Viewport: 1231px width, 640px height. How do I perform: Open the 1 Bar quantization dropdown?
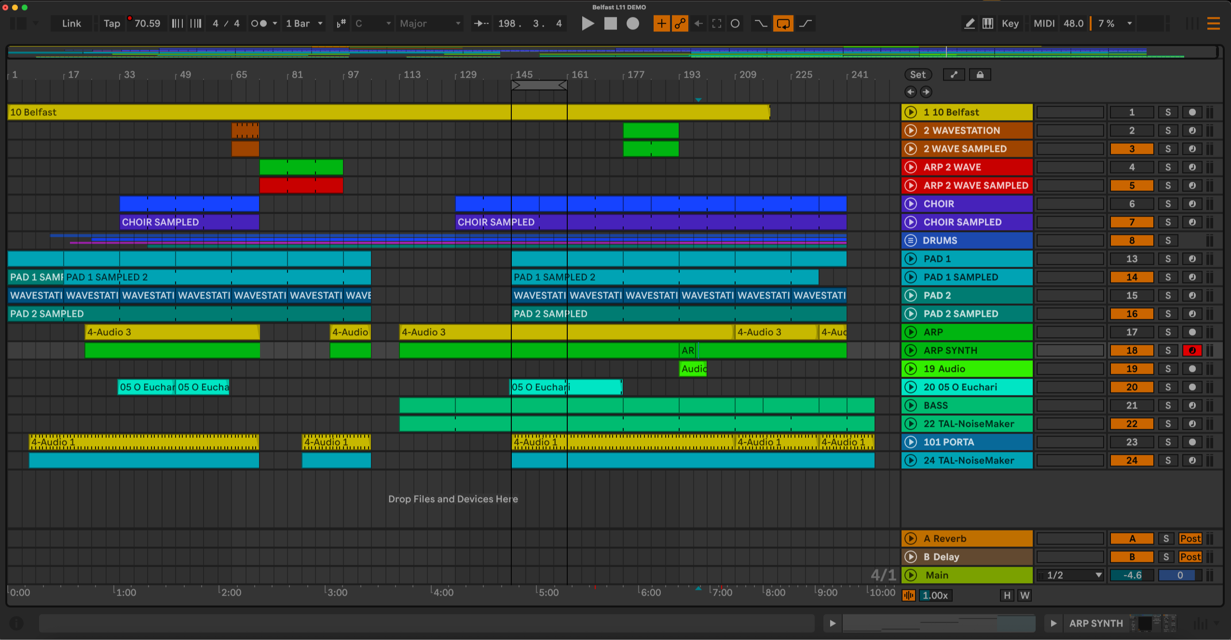pos(304,24)
